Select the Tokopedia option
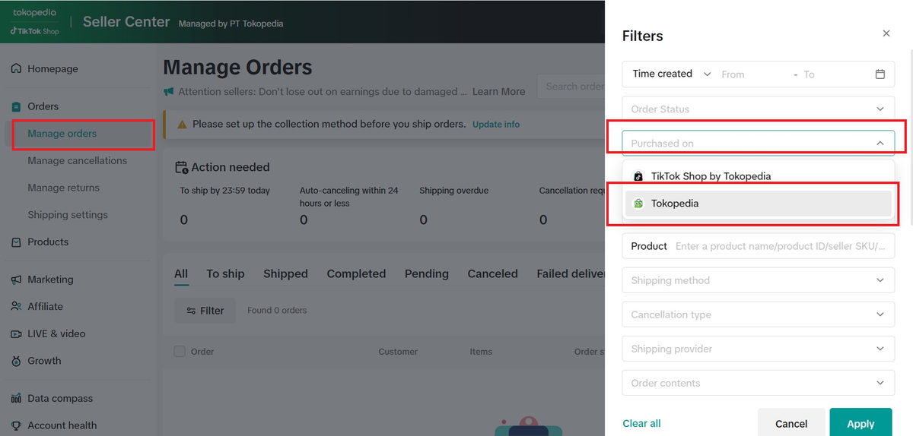 [759, 204]
